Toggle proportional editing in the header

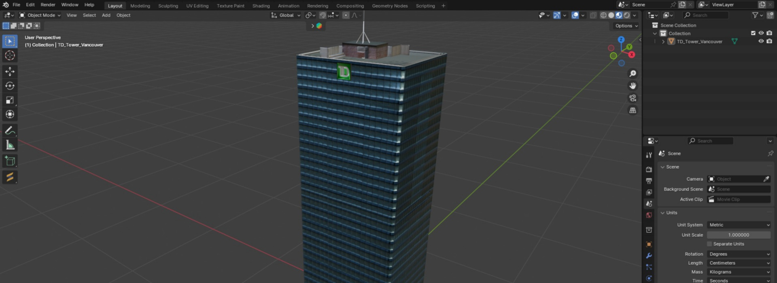346,15
